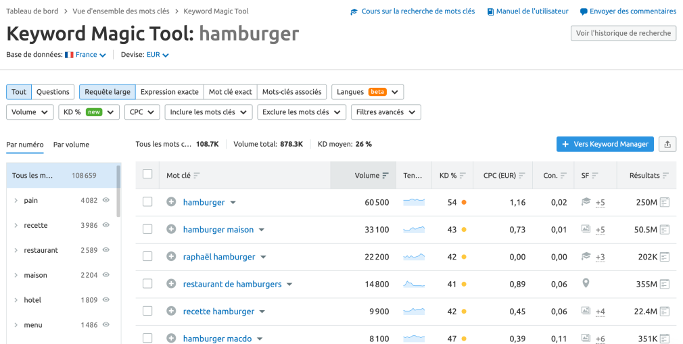The image size is (683, 344).
Task: Click SERP feature icon in hamburger row
Action: (586, 201)
